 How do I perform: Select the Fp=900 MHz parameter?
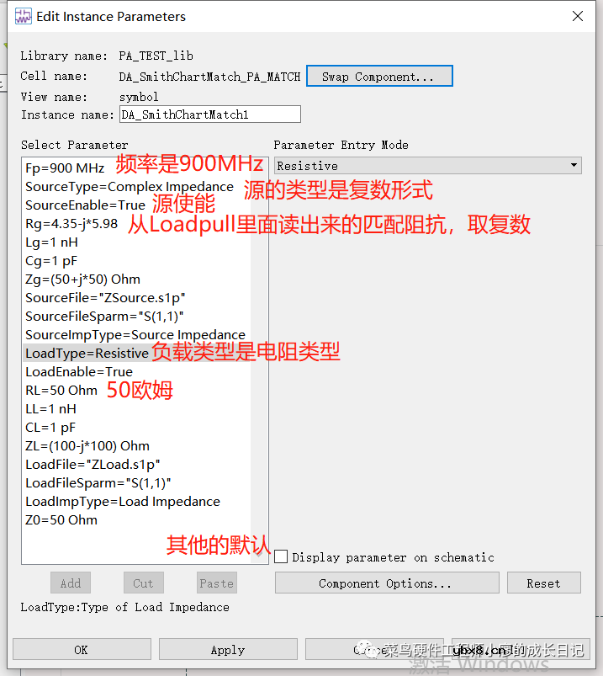pos(65,168)
